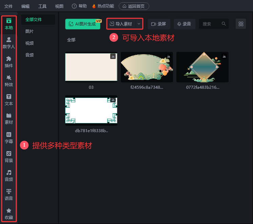Open the 文件 menu
253x224 pixels.
8,6
